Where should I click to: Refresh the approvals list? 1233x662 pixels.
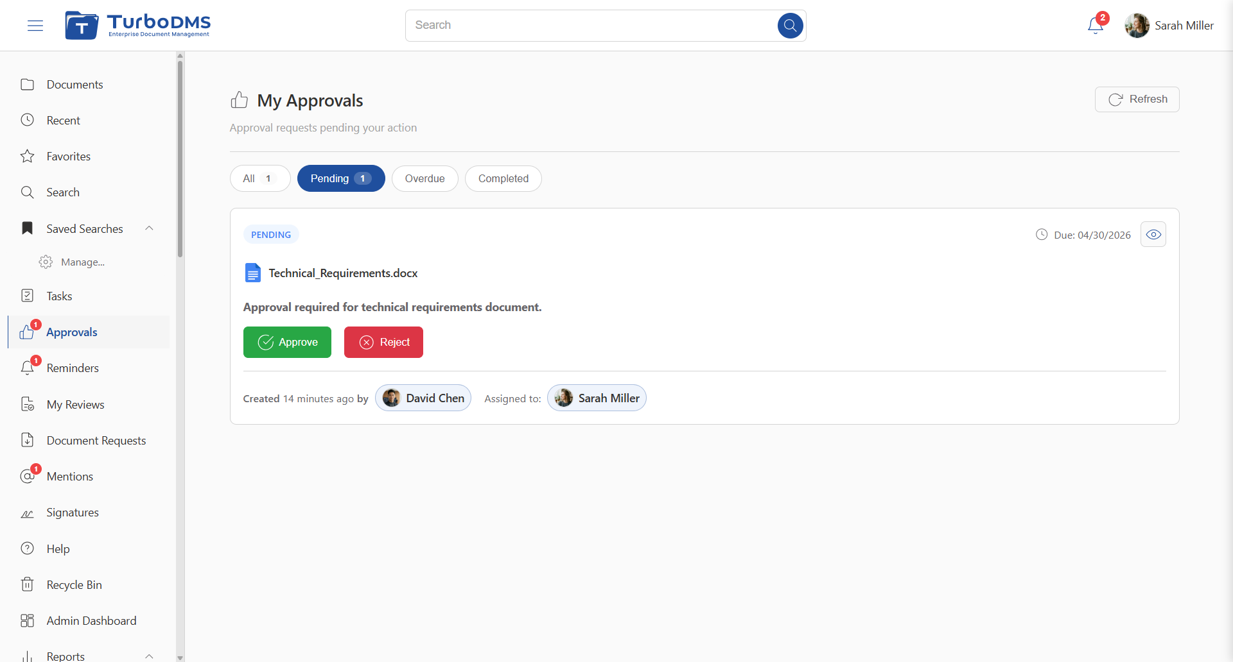click(x=1137, y=99)
